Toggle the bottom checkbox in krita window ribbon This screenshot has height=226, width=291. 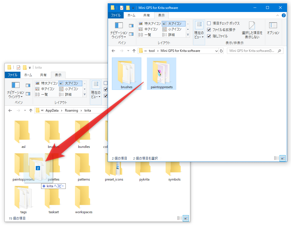tap(105, 96)
